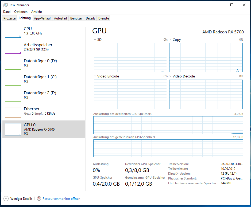Switch to the Dienste tab
The height and width of the screenshot is (207, 251).
(103, 18)
